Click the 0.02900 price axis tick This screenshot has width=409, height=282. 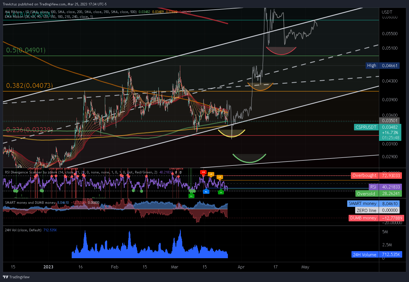[390, 156]
